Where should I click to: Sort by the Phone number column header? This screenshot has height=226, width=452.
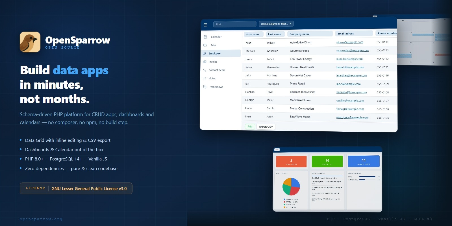(386, 33)
